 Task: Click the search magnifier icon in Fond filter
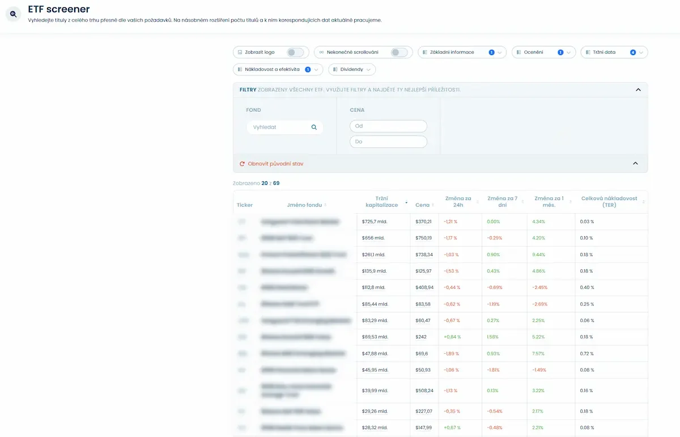click(x=314, y=128)
